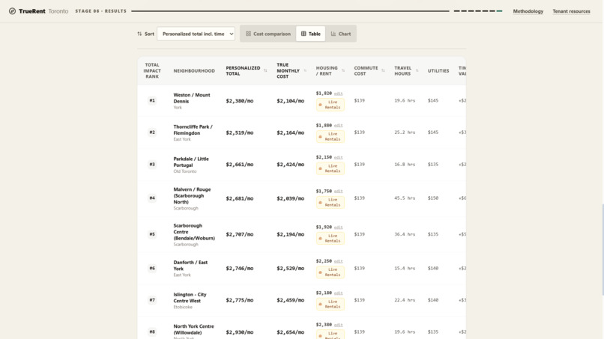Switch to the Chart view tab
The image size is (604, 339).
[x=340, y=34]
